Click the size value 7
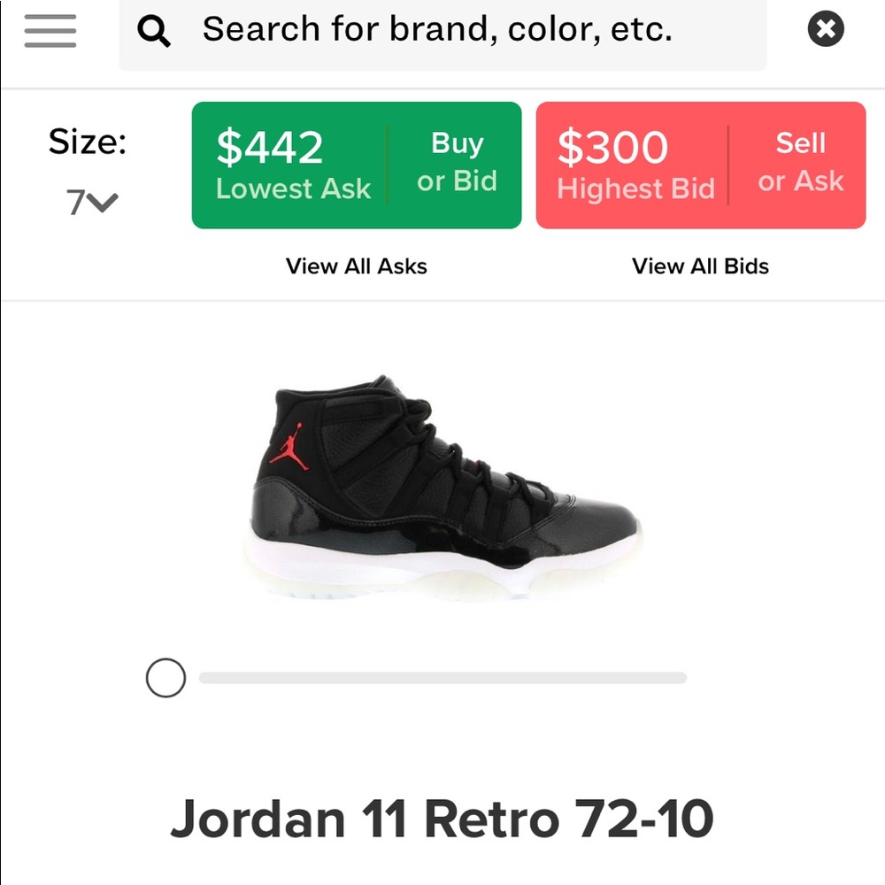This screenshot has width=885, height=885. tap(76, 203)
